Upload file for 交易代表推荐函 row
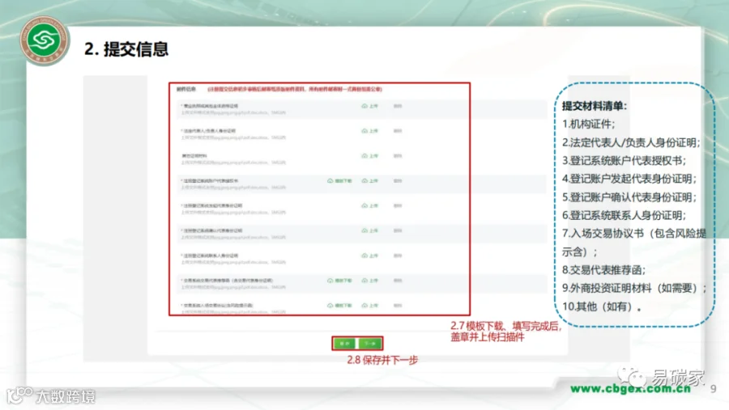Screen dimensions: 729x410 click(x=370, y=281)
